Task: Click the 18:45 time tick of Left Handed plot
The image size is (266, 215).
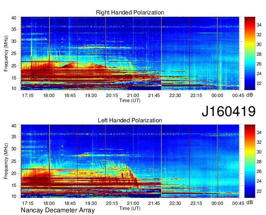Action: [x=70, y=203]
